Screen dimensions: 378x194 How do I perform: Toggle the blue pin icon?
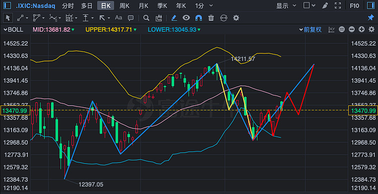pyautogui.click(x=371, y=18)
